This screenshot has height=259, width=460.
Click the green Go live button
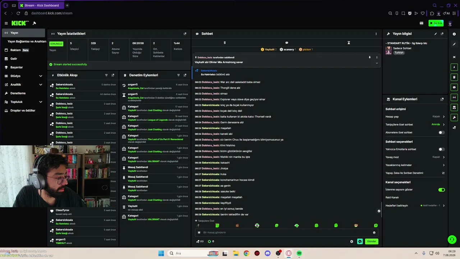pyautogui.click(x=436, y=23)
